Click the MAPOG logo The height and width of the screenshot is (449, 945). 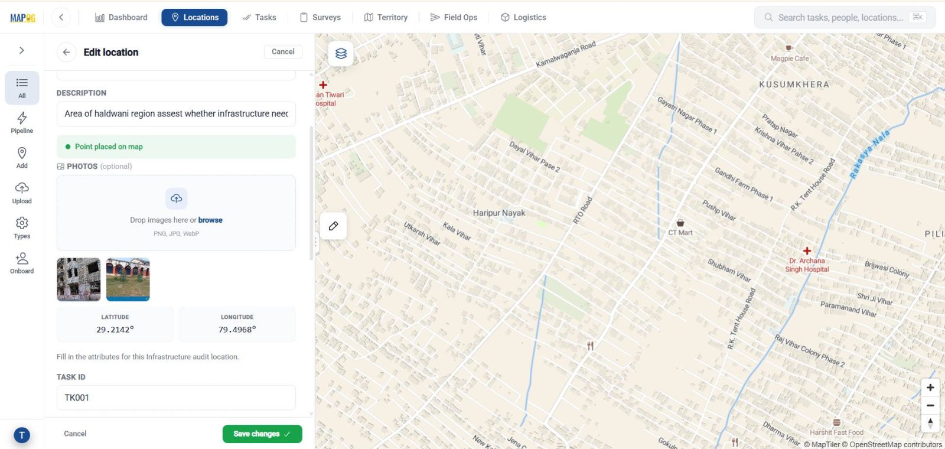coord(22,18)
